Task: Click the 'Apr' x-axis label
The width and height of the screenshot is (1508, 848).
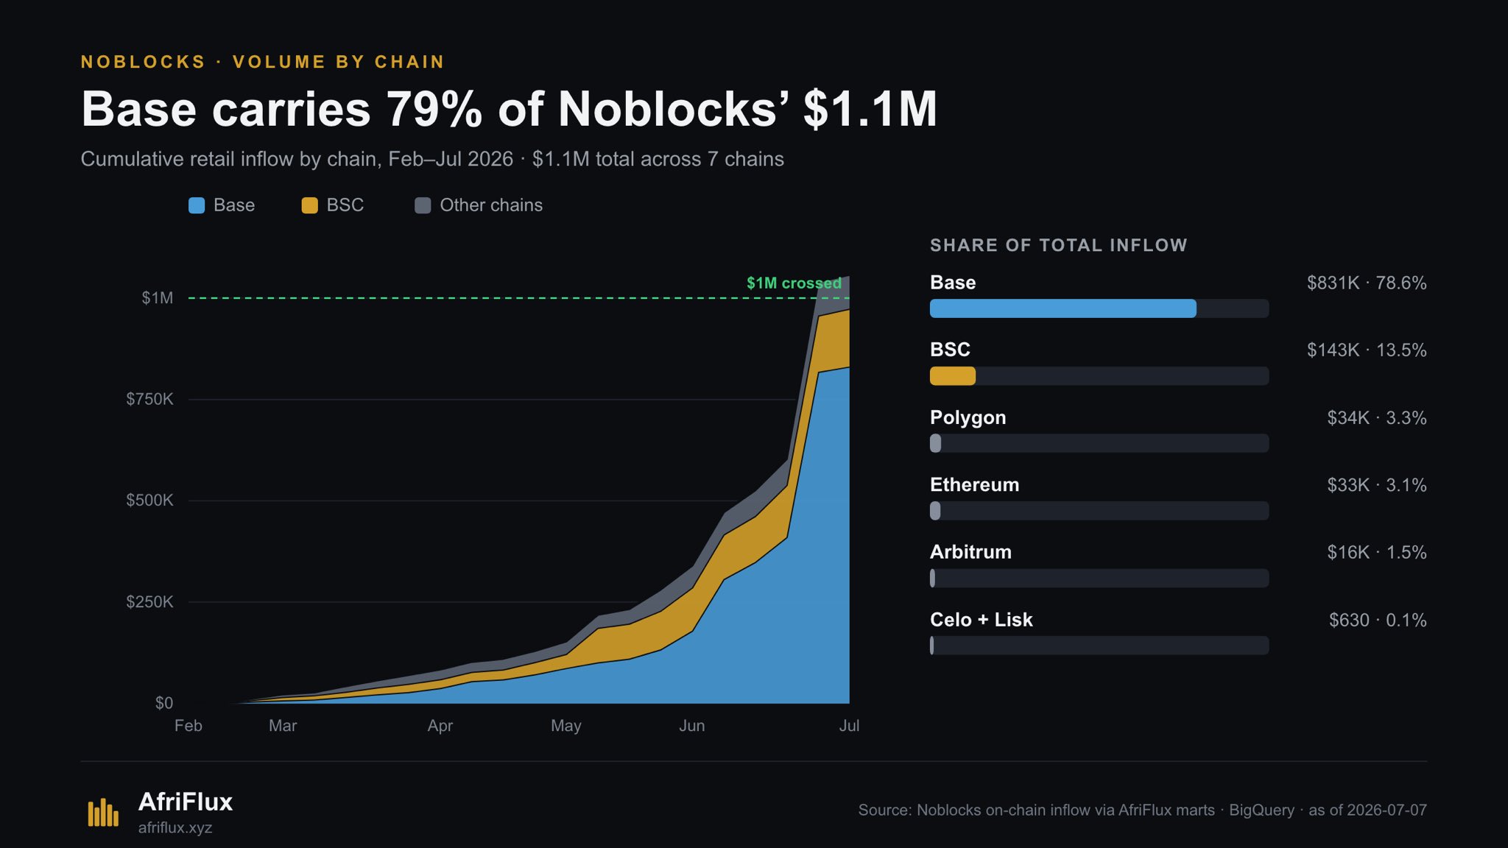Action: [440, 726]
